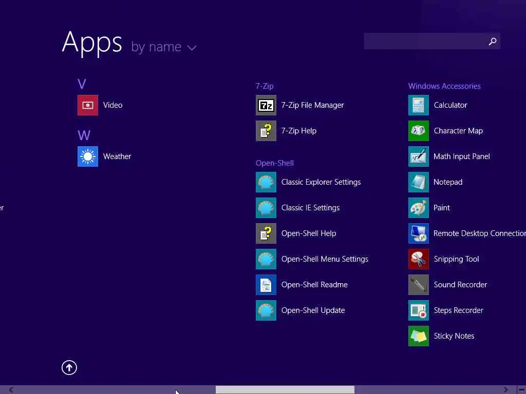Click the 'Sound Recorder' label

(x=460, y=285)
